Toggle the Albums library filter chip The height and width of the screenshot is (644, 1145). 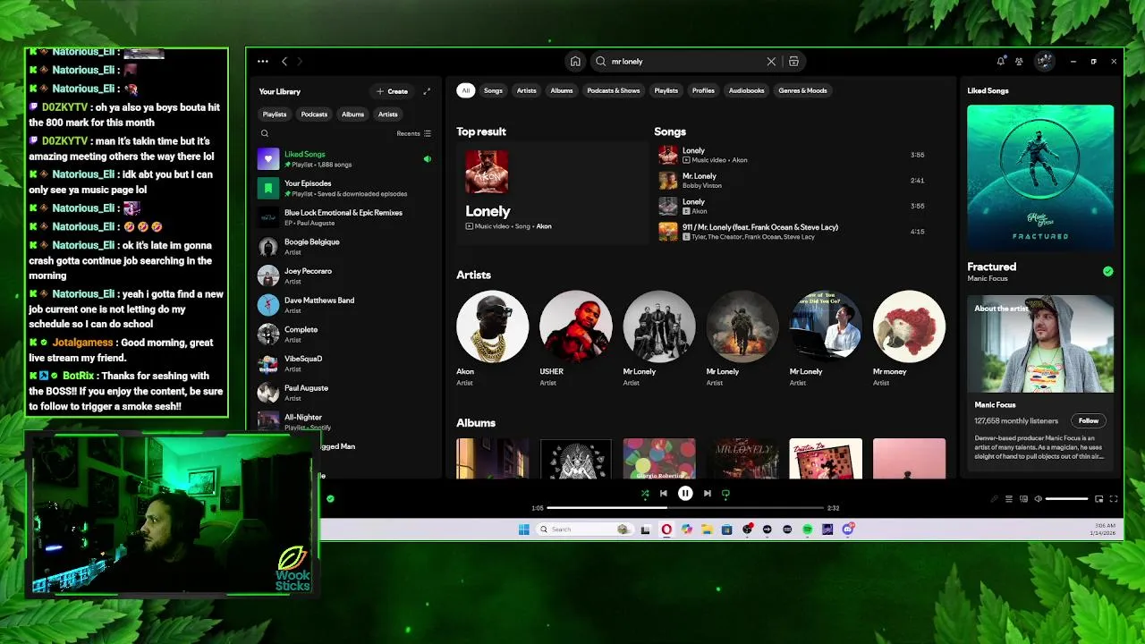click(352, 114)
